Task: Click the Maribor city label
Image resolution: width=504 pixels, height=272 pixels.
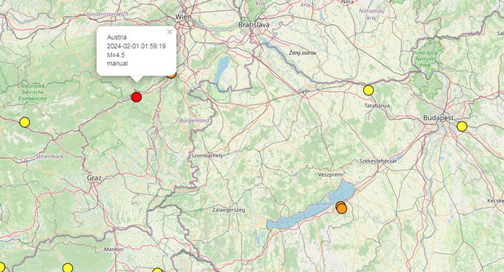Action: click(114, 249)
